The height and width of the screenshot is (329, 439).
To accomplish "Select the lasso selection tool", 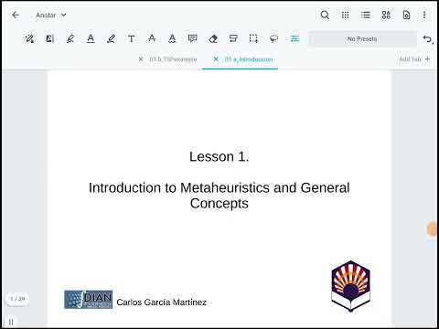I will pyautogui.click(x=273, y=38).
